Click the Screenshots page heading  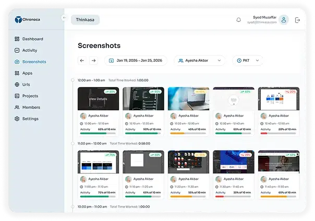point(99,45)
